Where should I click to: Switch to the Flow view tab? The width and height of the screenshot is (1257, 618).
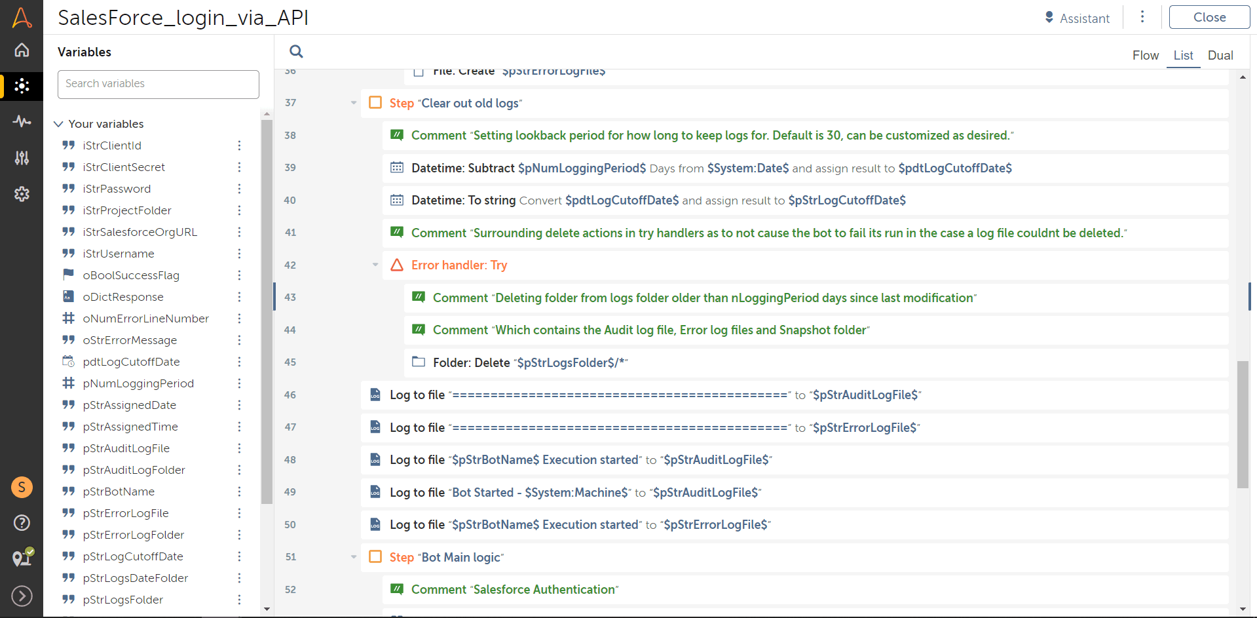1146,56
